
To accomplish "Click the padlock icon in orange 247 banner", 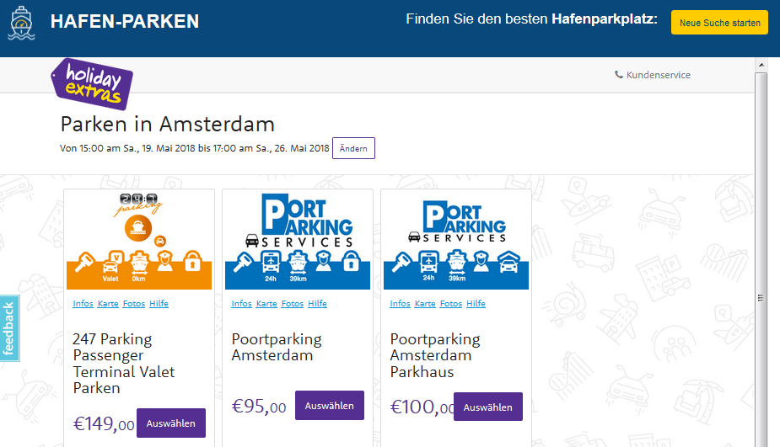I will [x=192, y=261].
